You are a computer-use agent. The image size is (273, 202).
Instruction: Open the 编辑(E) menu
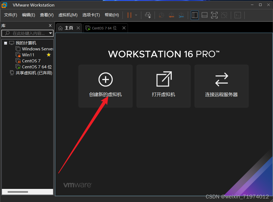click(29, 15)
